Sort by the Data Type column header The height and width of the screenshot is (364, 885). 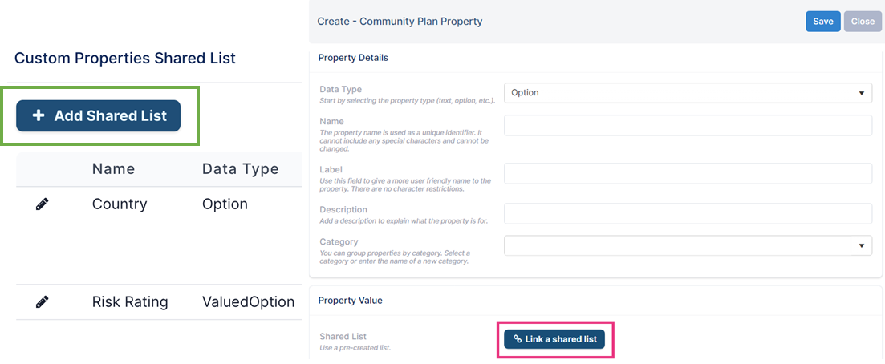[x=241, y=168]
